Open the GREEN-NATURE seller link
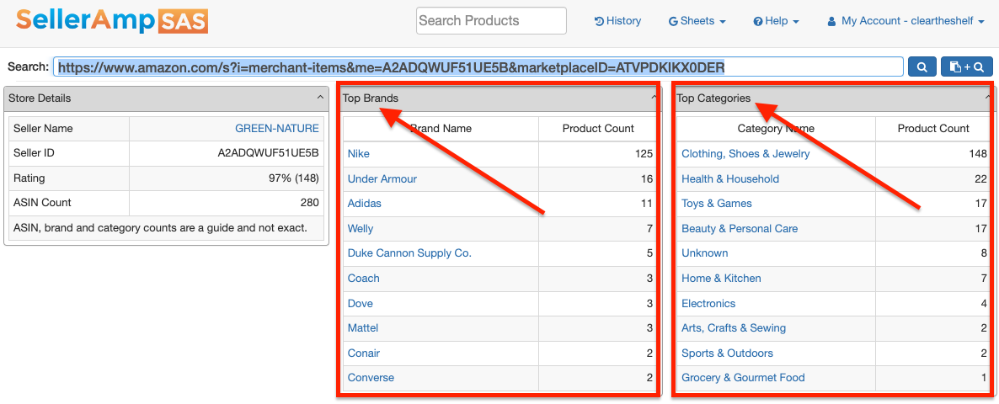 pyautogui.click(x=276, y=129)
